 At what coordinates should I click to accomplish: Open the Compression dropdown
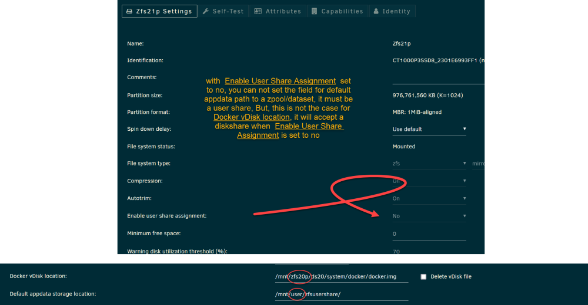pyautogui.click(x=429, y=181)
